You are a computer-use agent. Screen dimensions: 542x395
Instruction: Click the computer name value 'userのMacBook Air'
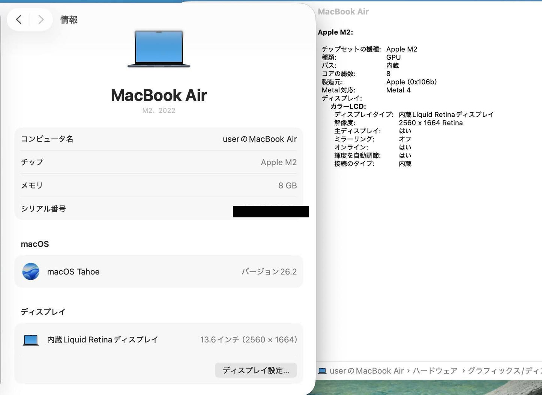point(260,139)
